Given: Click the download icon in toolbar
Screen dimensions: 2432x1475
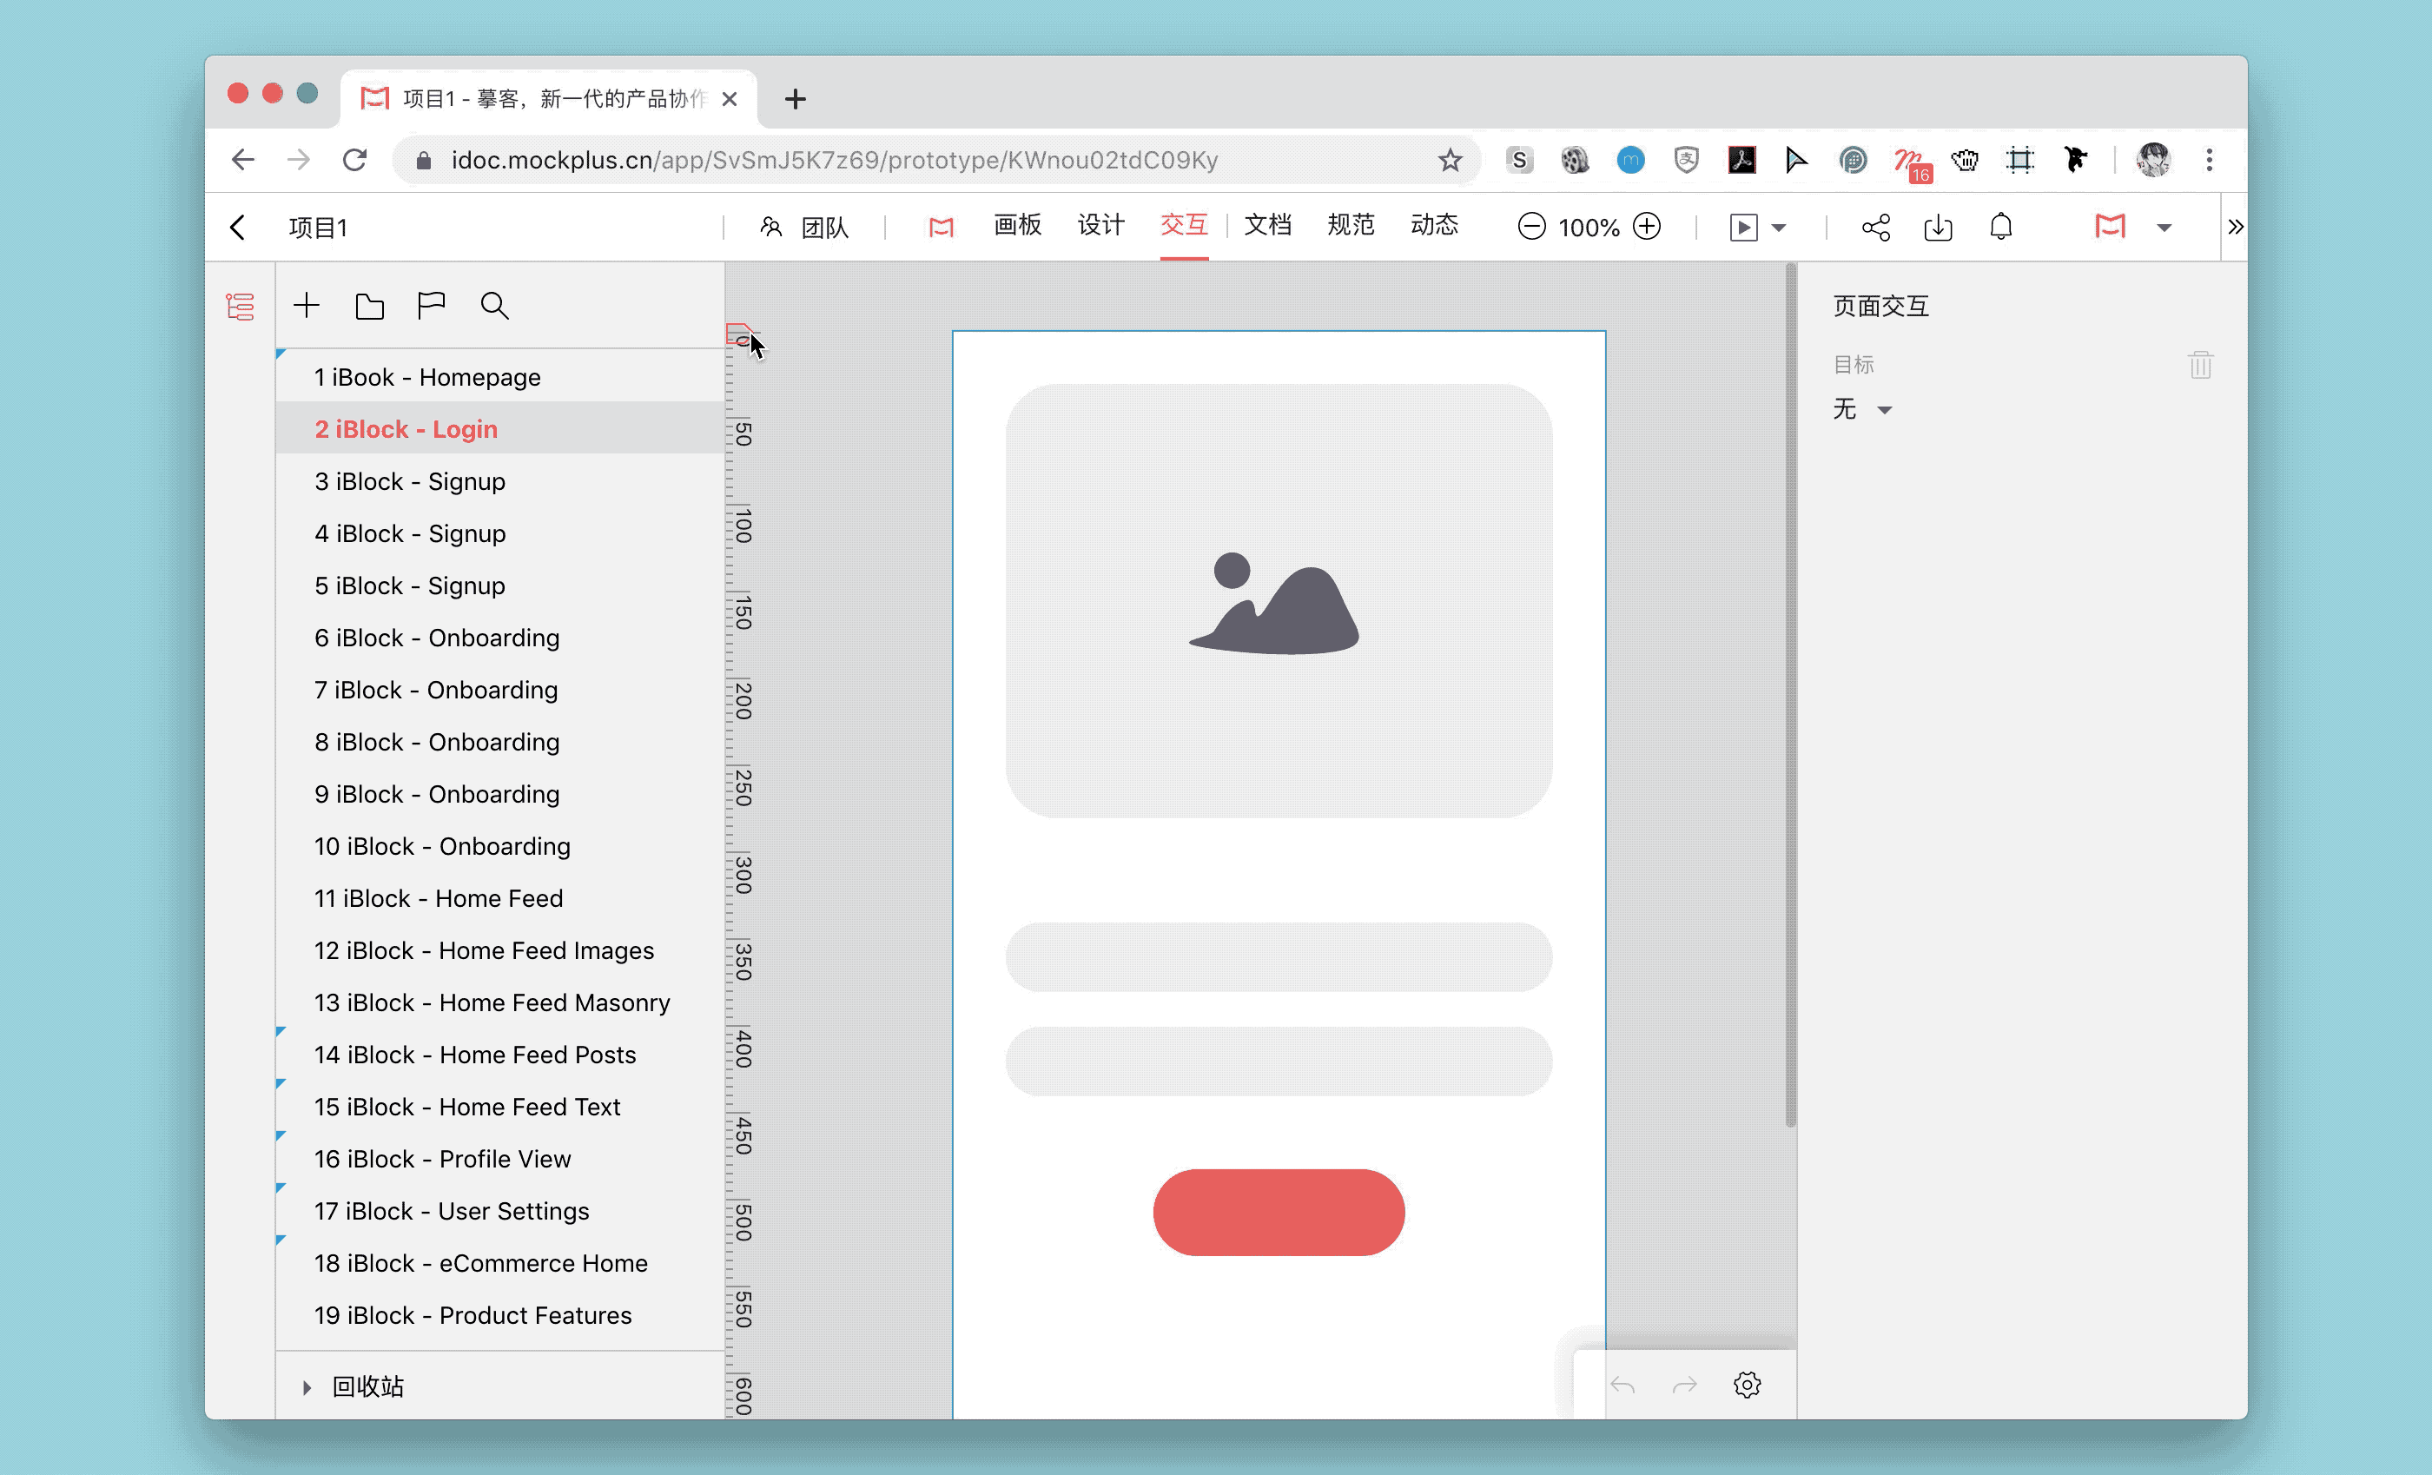Looking at the screenshot, I should pos(1938,228).
